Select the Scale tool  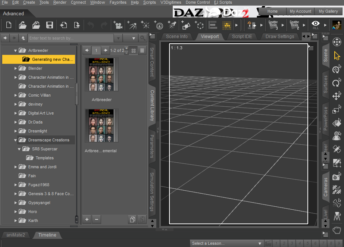pyautogui.click(x=337, y=109)
